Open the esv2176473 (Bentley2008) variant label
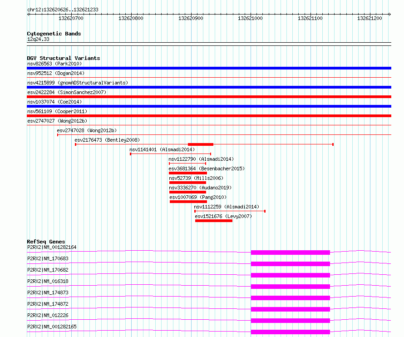This screenshot has width=404, height=337. point(107,140)
